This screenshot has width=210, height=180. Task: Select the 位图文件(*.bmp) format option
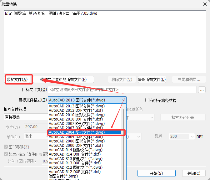(85, 176)
